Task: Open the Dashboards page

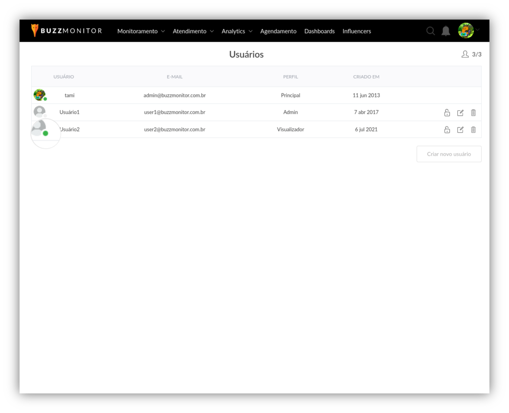Action: coord(320,31)
